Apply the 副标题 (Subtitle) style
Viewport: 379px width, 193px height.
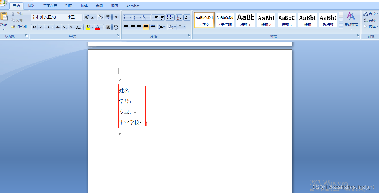point(328,20)
